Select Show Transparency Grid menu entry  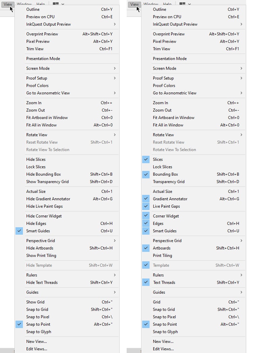coord(47,182)
